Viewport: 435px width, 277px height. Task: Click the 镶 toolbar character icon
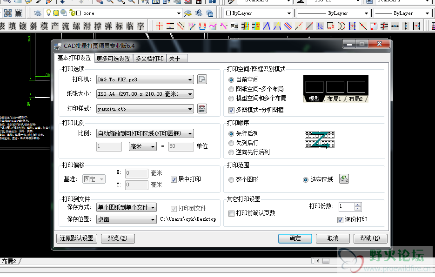(23, 26)
